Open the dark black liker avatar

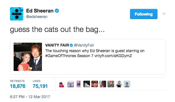(87, 84)
